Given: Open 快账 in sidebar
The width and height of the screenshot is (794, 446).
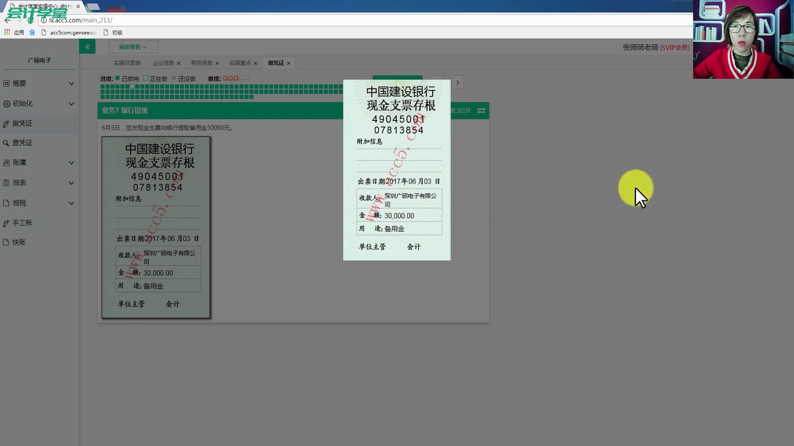Looking at the screenshot, I should pyautogui.click(x=19, y=242).
